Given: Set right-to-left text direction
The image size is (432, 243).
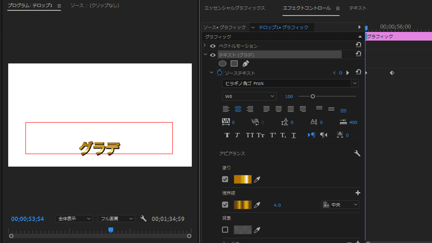Looking at the screenshot, I should coord(324,135).
